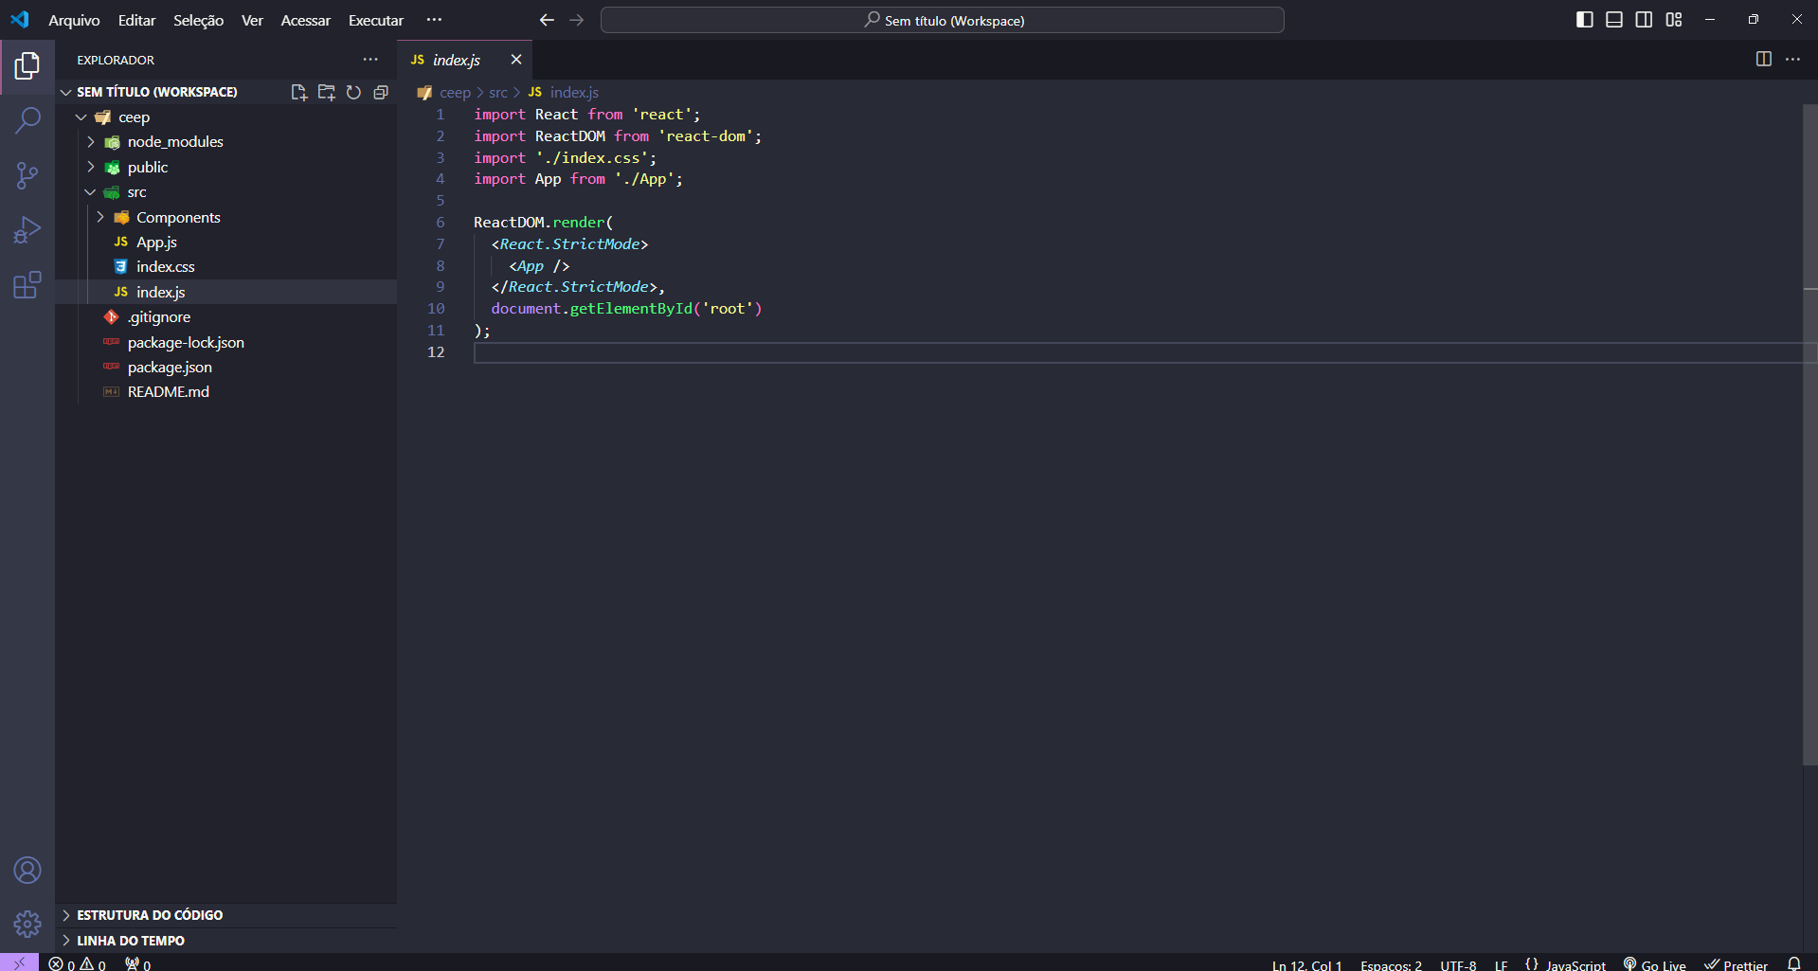
Task: Open the Executar menu
Action: click(375, 20)
